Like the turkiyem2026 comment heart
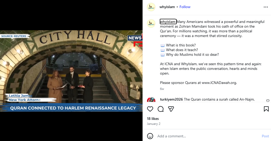Viewport: 271px width, 141px height. coord(268,101)
